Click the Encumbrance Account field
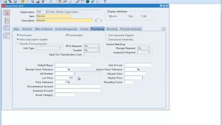 click(x=78, y=86)
